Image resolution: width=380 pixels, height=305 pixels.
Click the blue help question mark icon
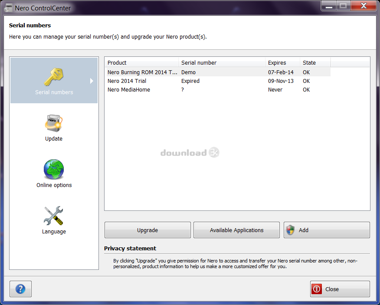pos(20,289)
